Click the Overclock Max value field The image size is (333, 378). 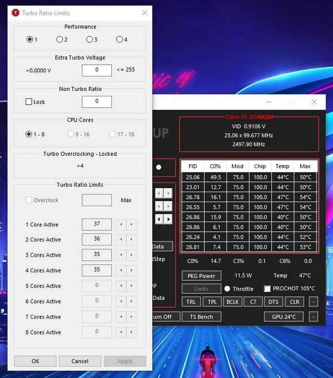click(x=96, y=200)
